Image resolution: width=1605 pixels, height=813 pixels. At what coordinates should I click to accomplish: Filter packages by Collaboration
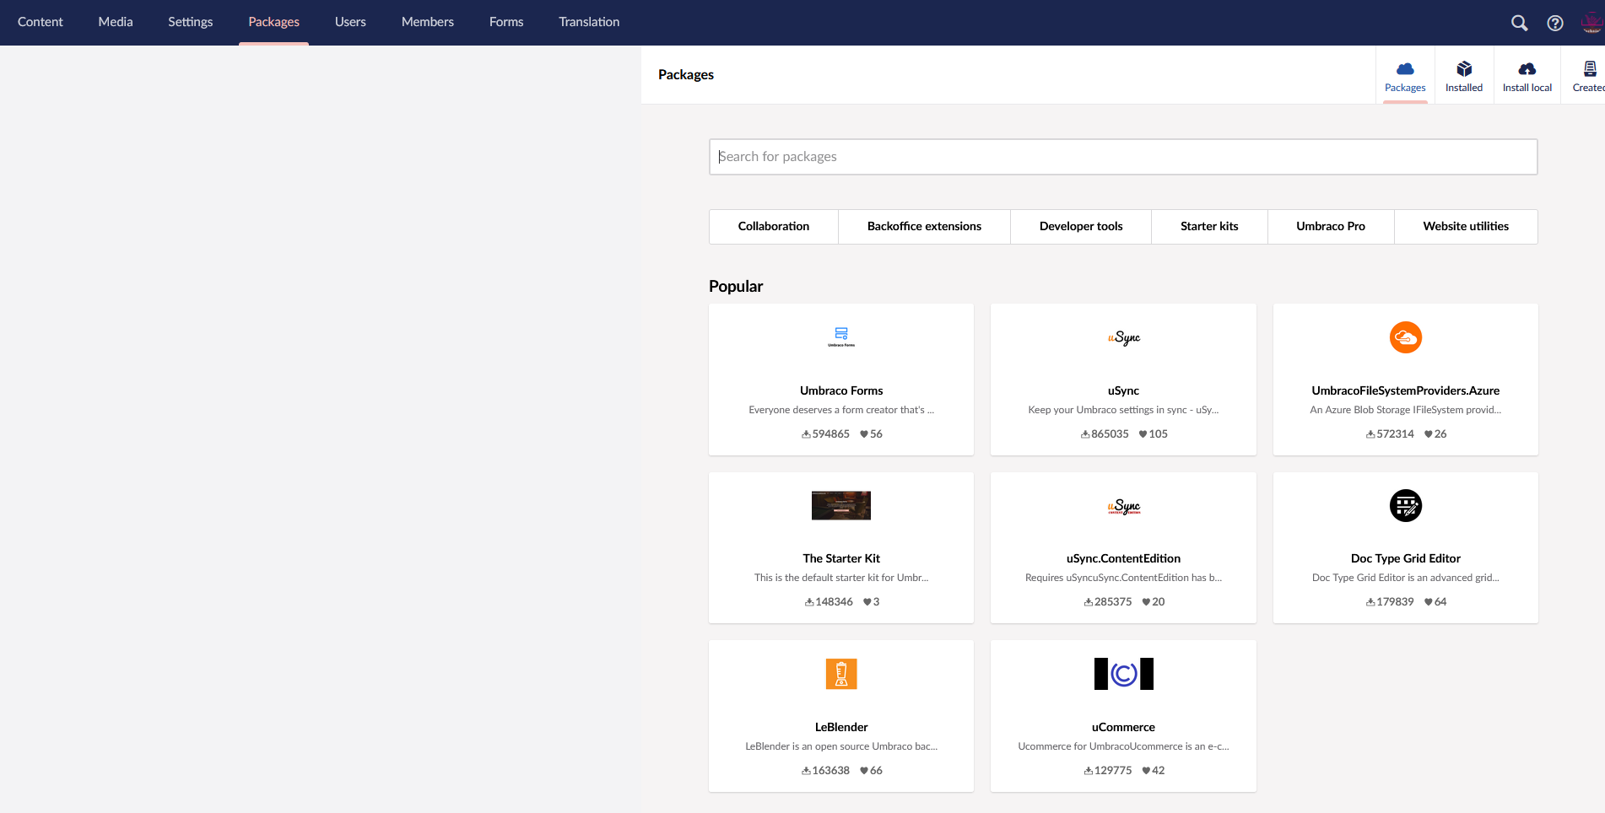coord(773,226)
